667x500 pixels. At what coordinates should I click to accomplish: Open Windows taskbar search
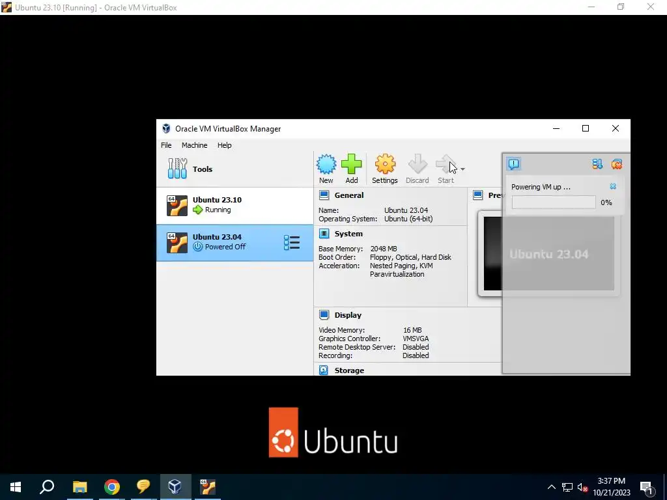coord(47,487)
